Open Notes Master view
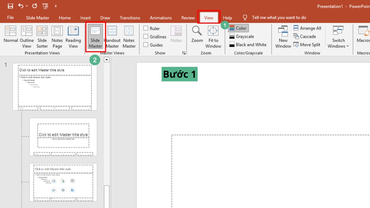The image size is (370, 208). tap(129, 37)
